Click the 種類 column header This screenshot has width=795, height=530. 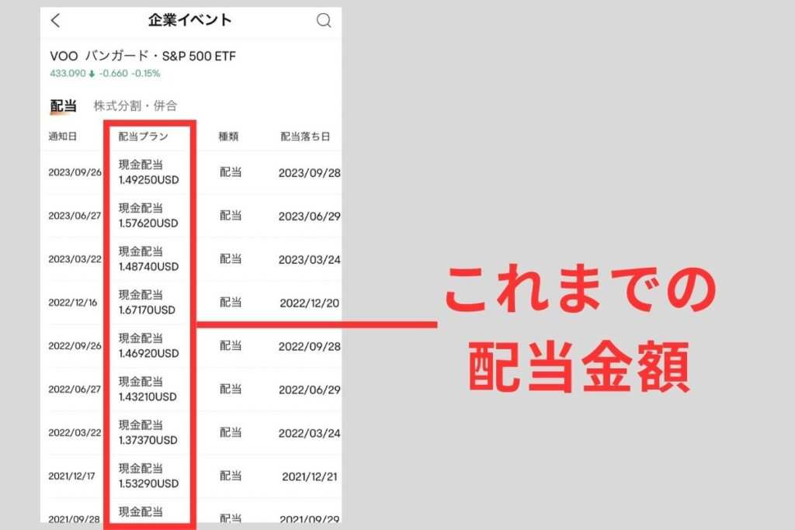pyautogui.click(x=228, y=137)
